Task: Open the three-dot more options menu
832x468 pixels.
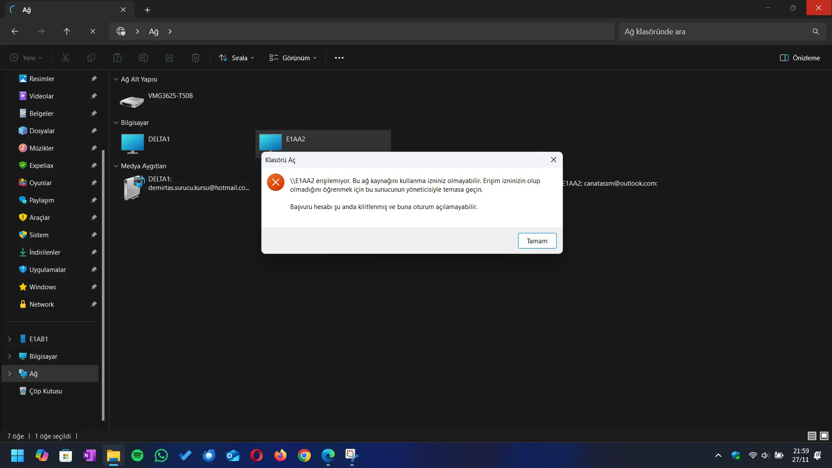Action: (339, 58)
